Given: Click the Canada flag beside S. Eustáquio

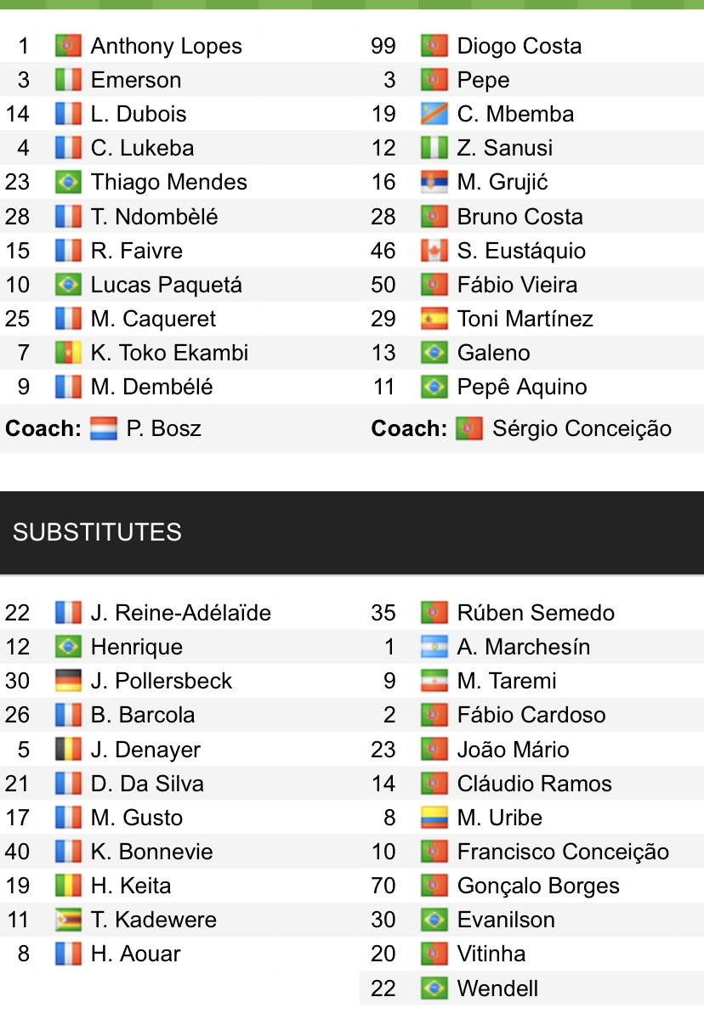Looking at the screenshot, I should tap(434, 251).
